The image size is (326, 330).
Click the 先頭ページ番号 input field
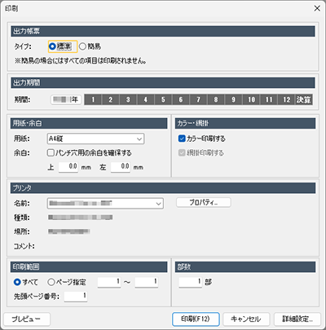(76, 297)
